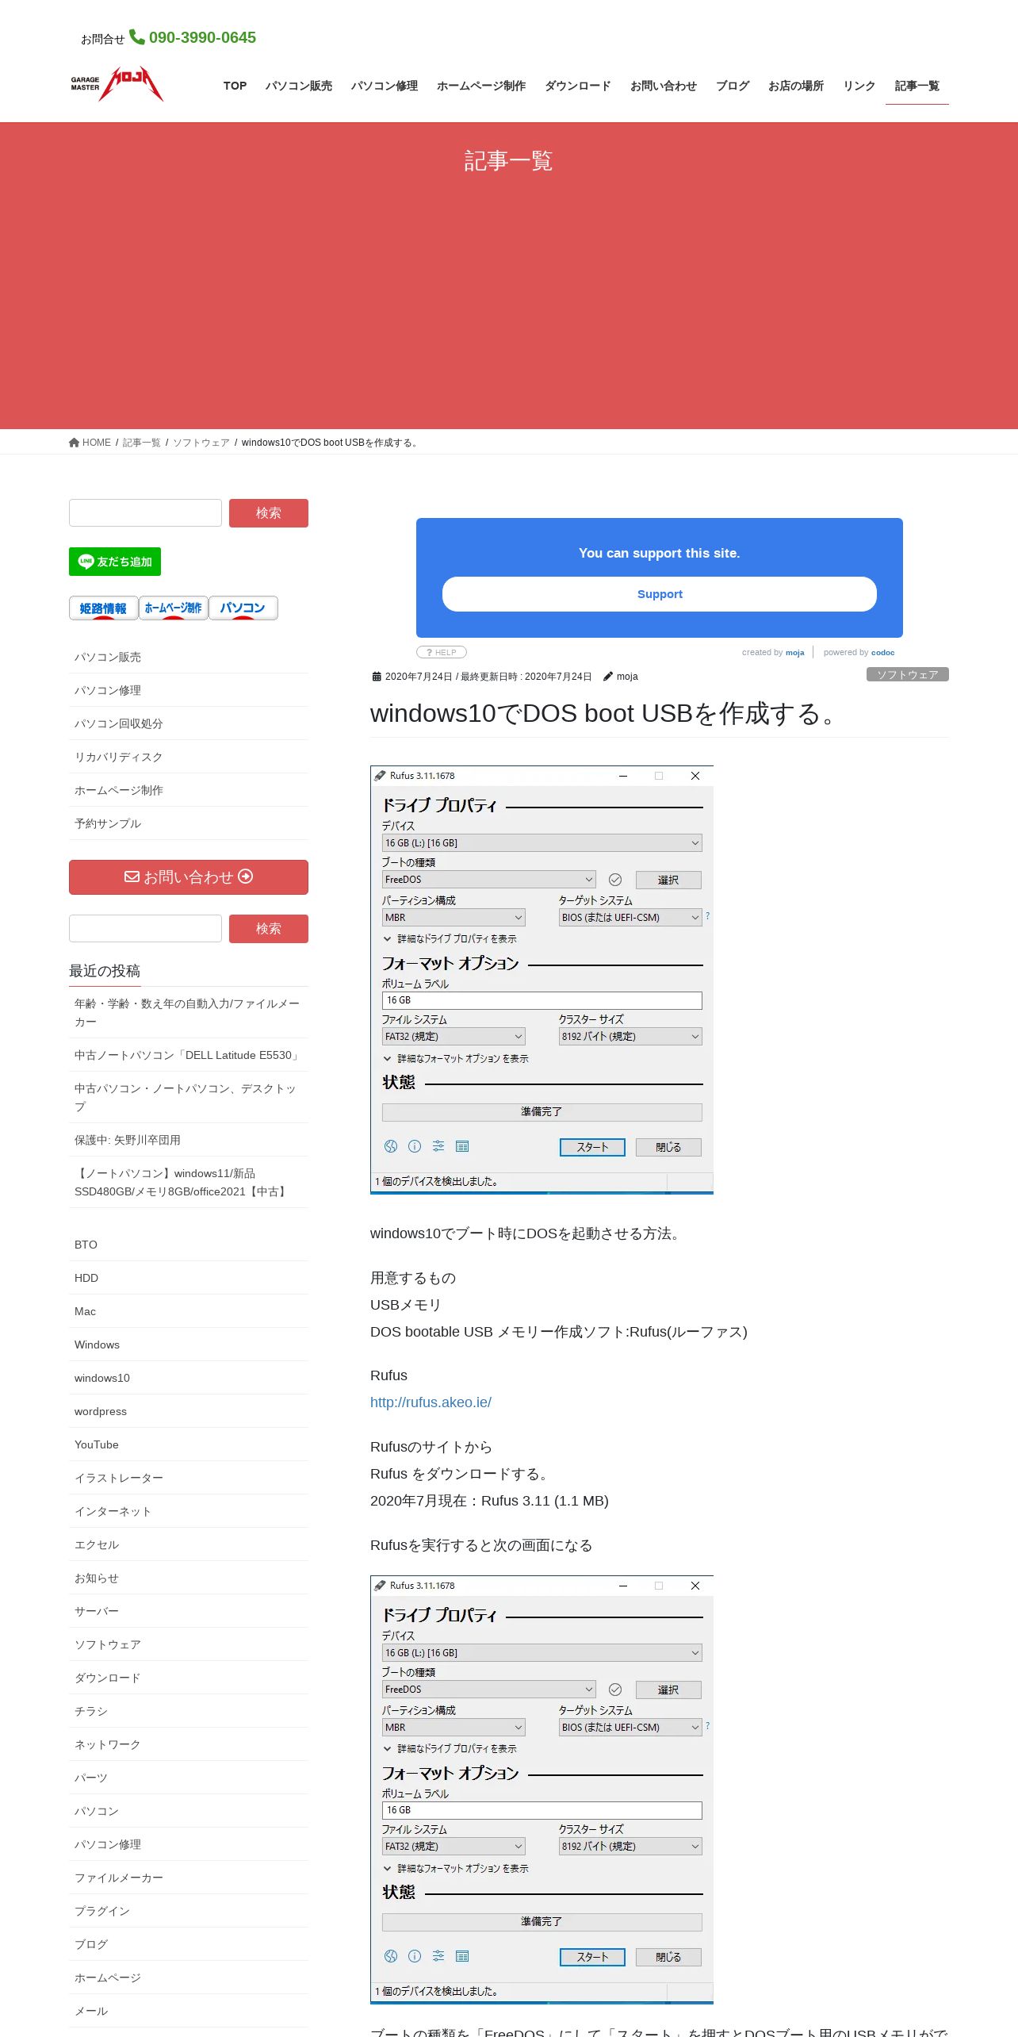
Task: Click the first Rufus screenshot image
Action: [x=542, y=980]
